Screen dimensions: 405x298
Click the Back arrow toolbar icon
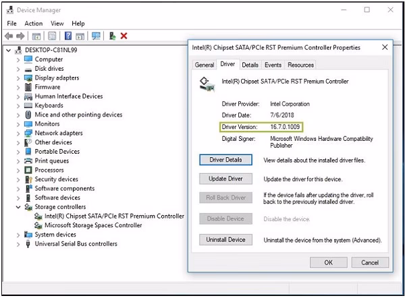coord(9,36)
